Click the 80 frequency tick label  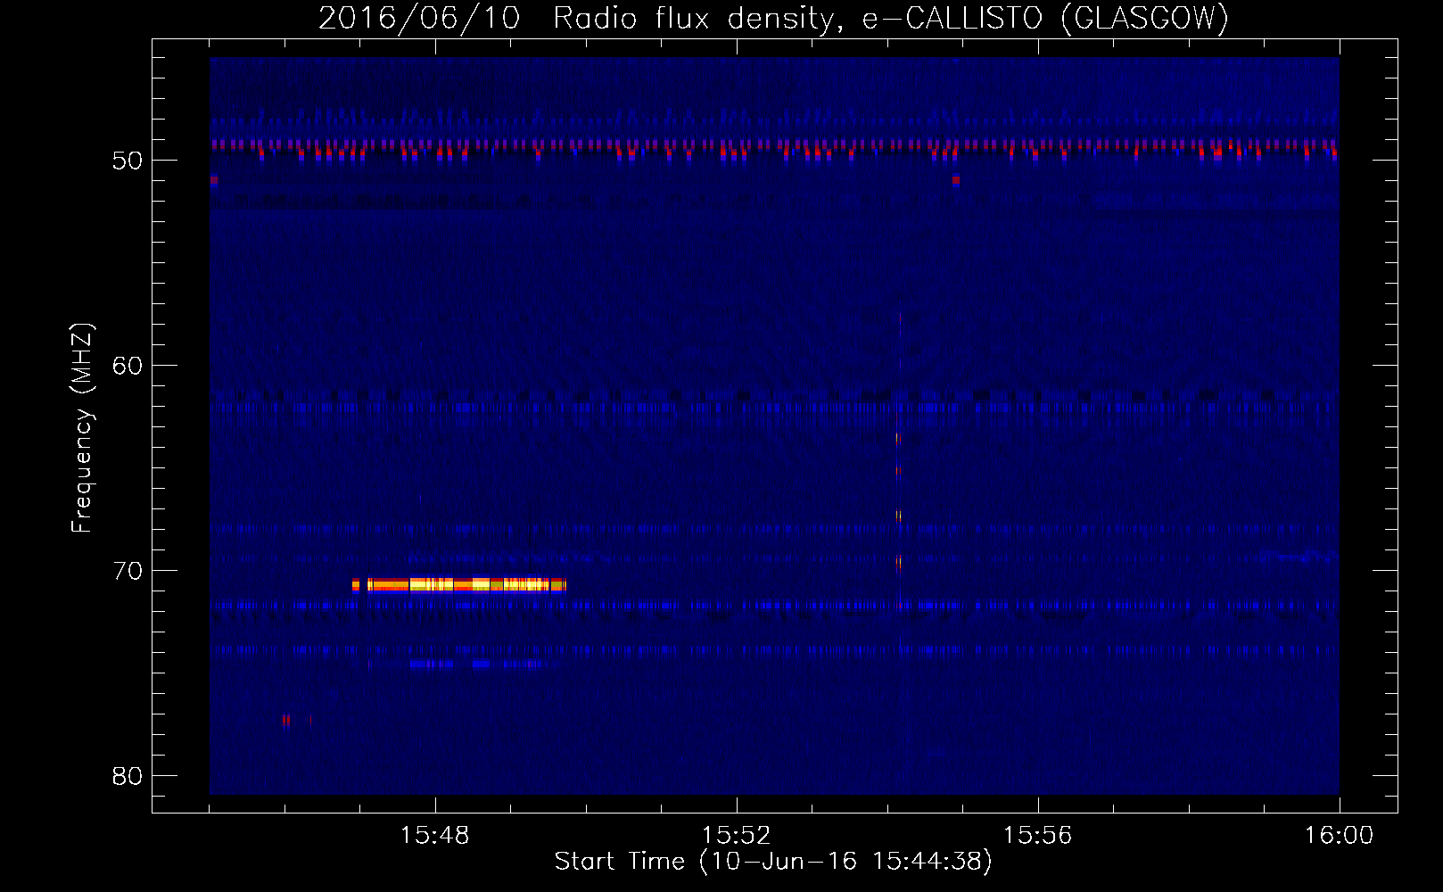pyautogui.click(x=128, y=776)
